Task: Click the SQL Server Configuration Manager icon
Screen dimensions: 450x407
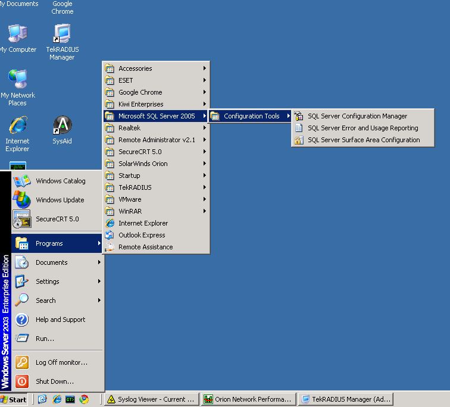Action: (x=299, y=116)
